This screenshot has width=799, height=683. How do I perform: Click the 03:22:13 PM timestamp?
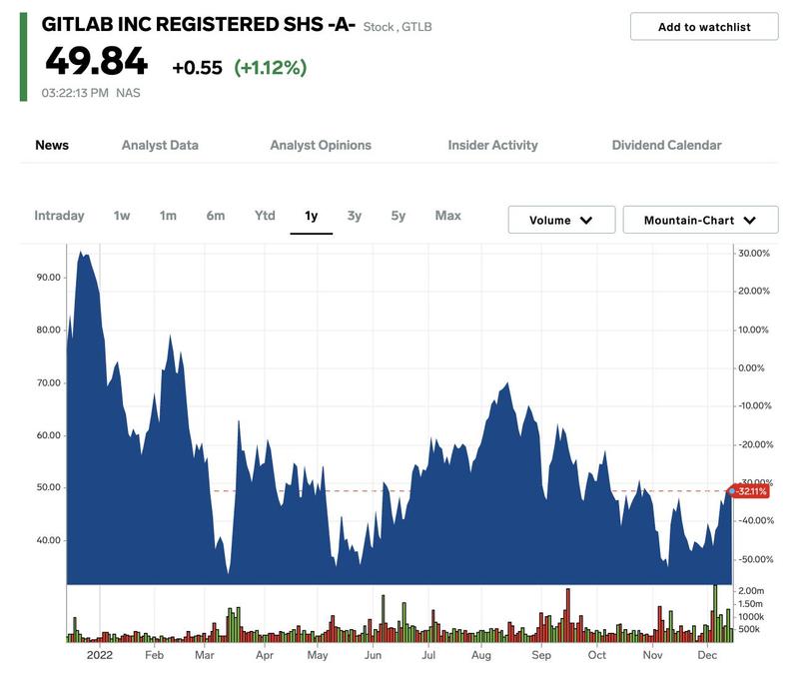click(x=75, y=93)
